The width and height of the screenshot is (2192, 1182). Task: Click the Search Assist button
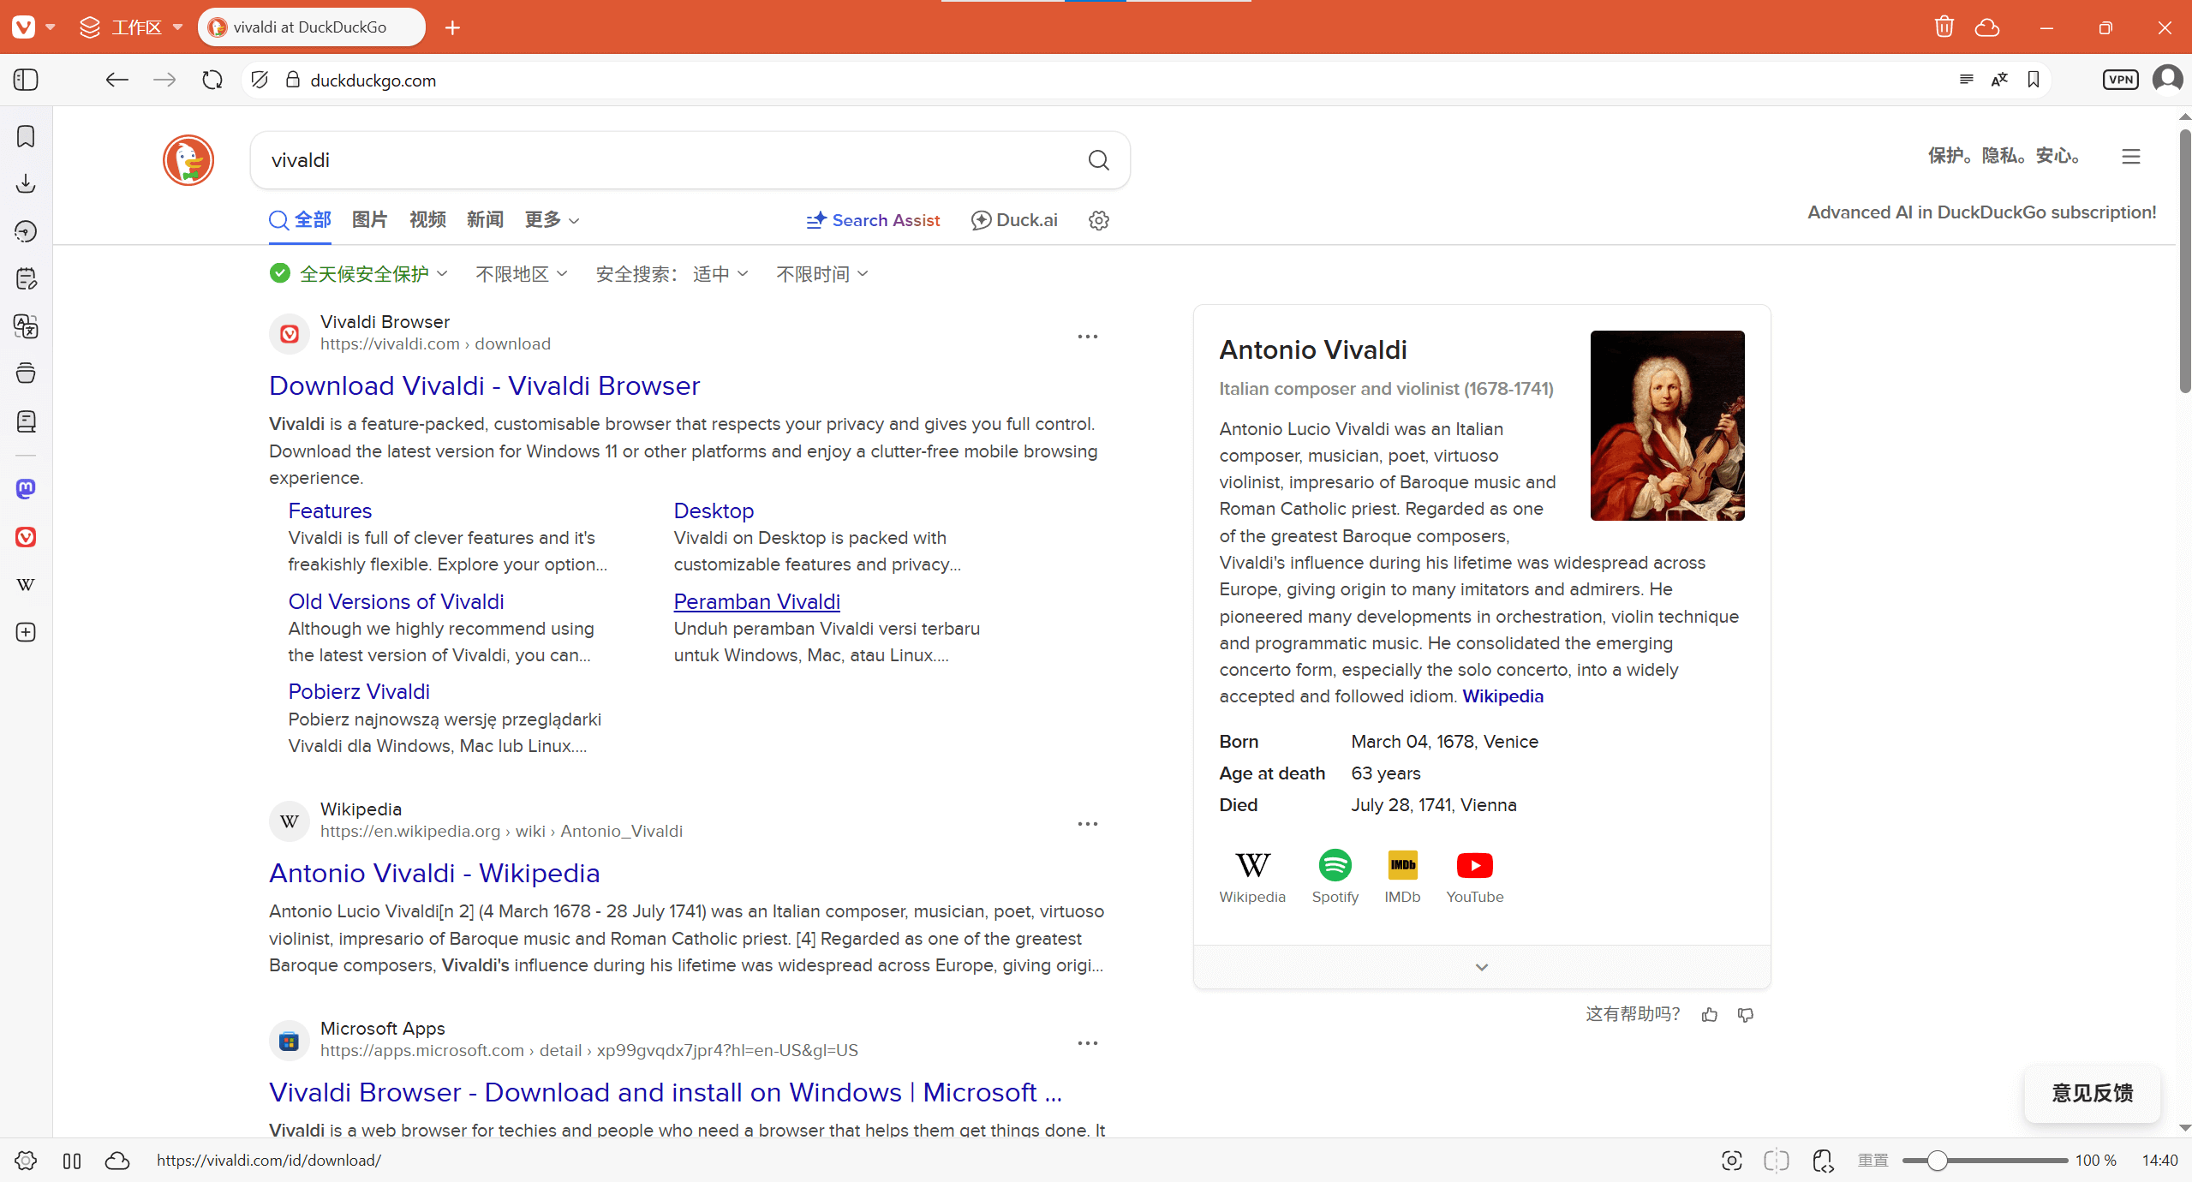(873, 220)
